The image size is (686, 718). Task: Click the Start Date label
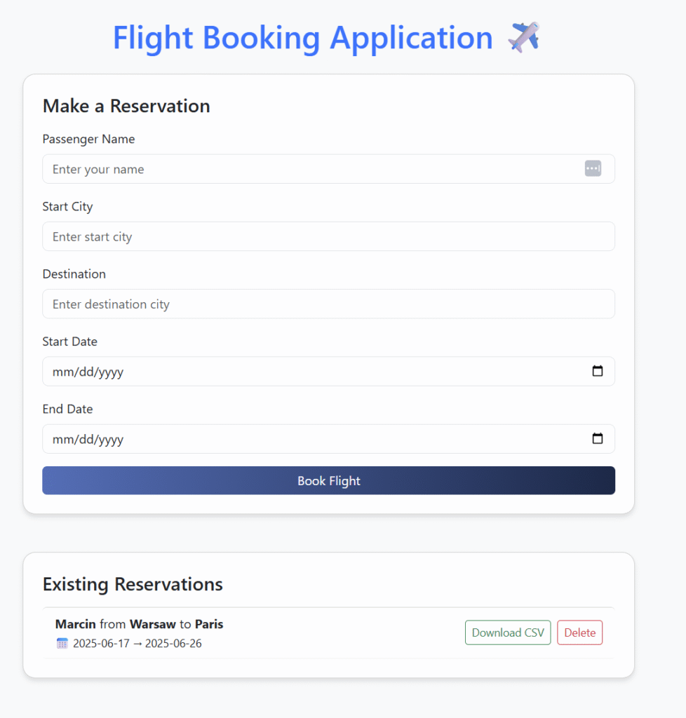click(x=70, y=341)
